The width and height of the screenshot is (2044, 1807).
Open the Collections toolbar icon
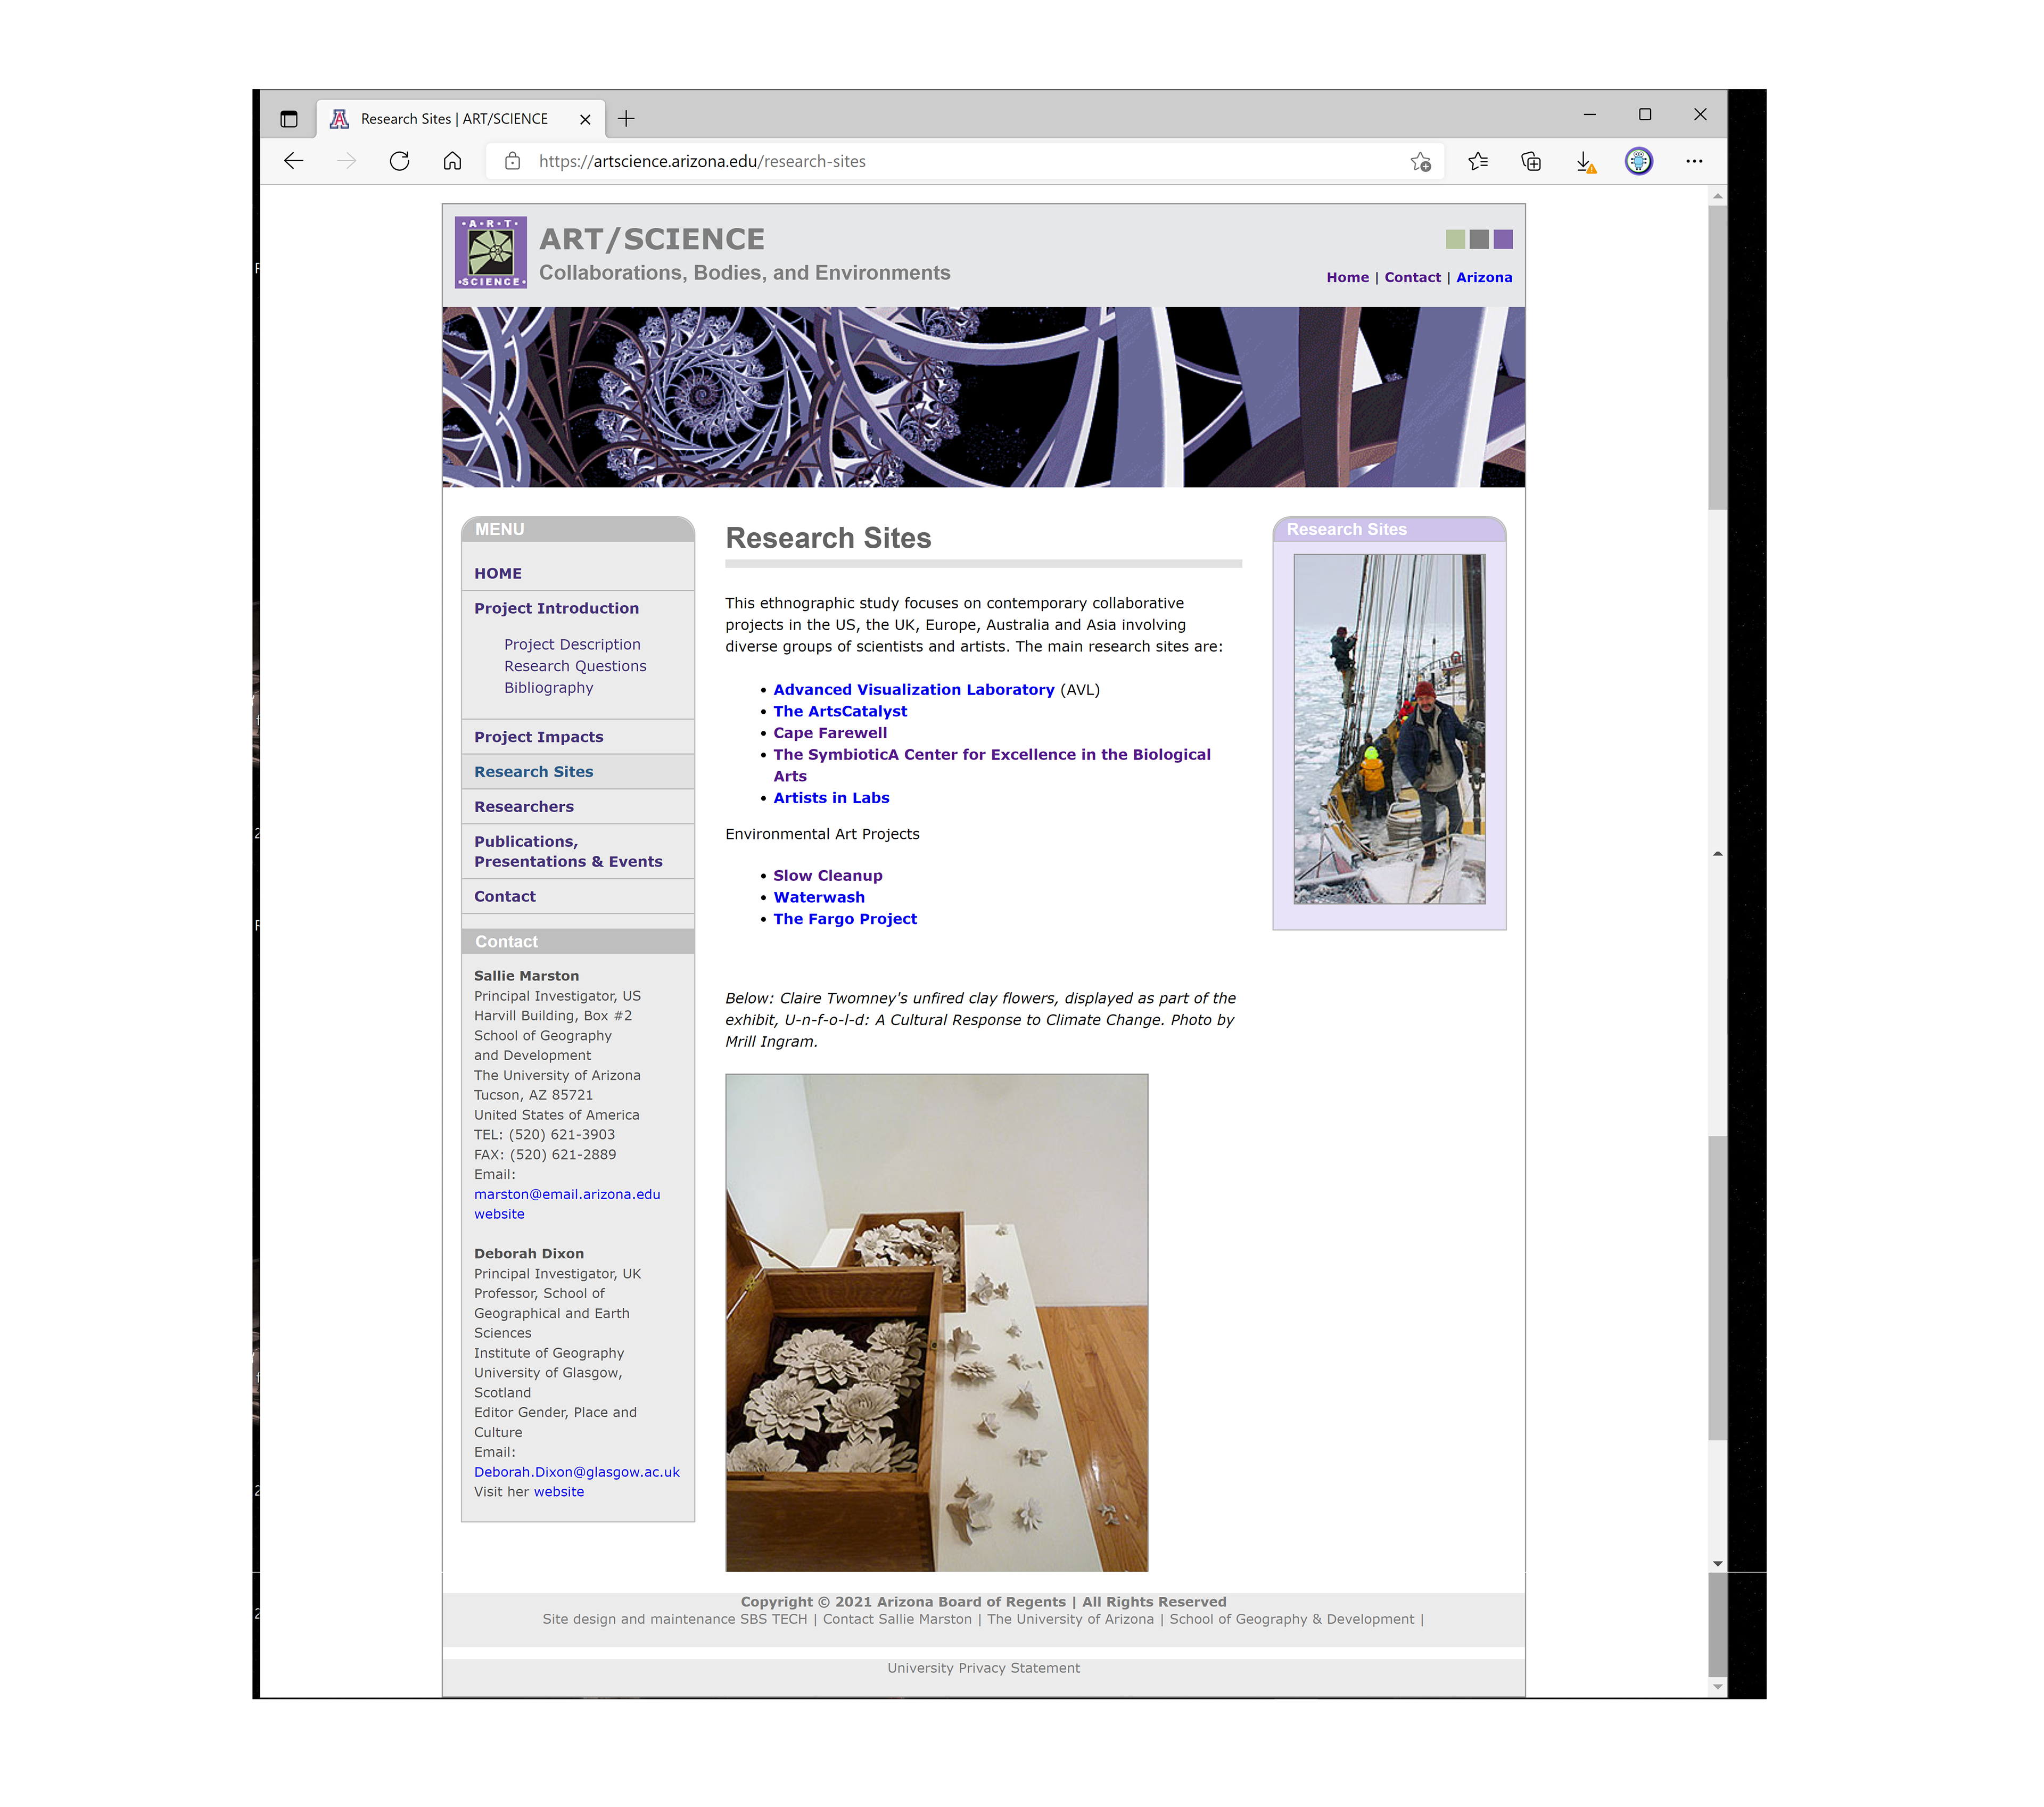(1531, 161)
